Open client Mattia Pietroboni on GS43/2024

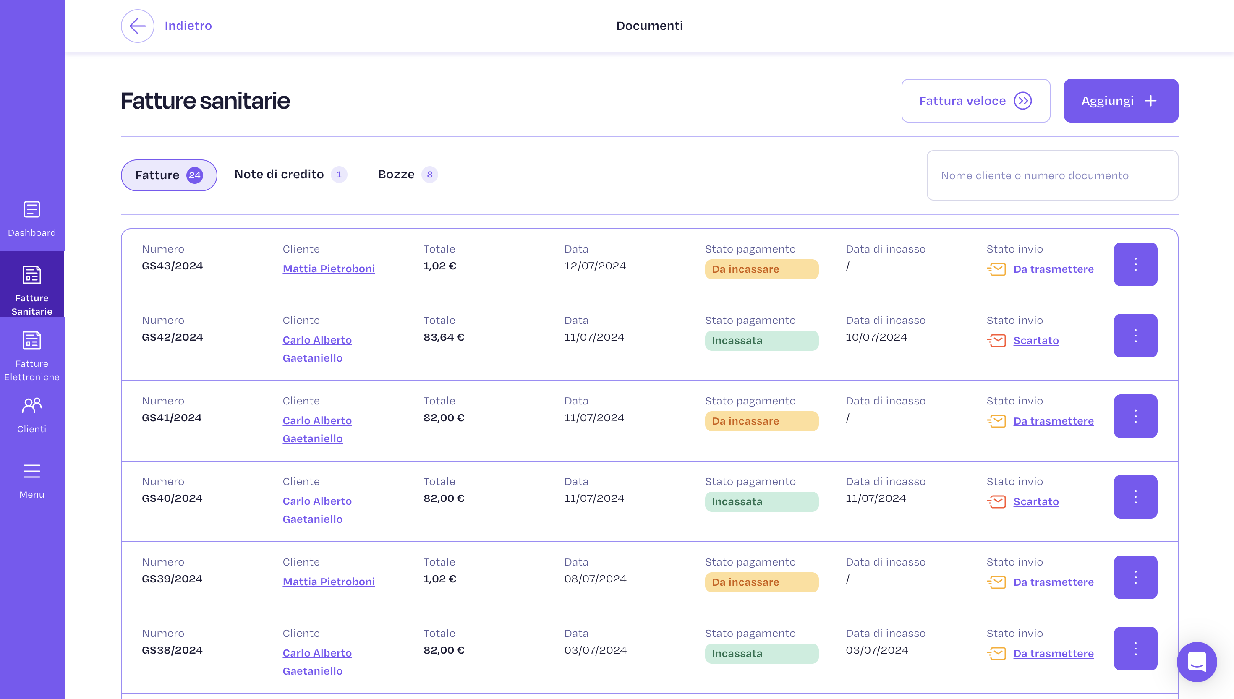point(328,269)
